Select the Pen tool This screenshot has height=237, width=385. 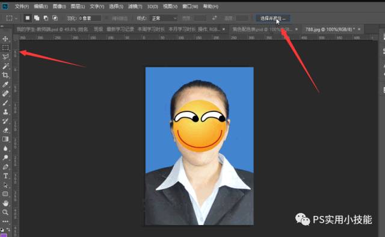click(5, 167)
